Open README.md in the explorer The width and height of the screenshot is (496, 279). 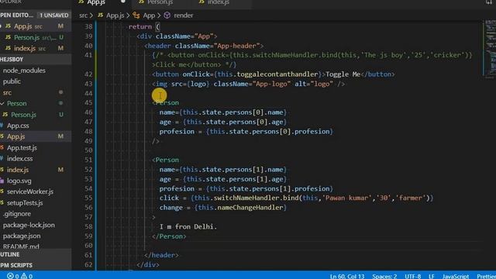(x=21, y=246)
